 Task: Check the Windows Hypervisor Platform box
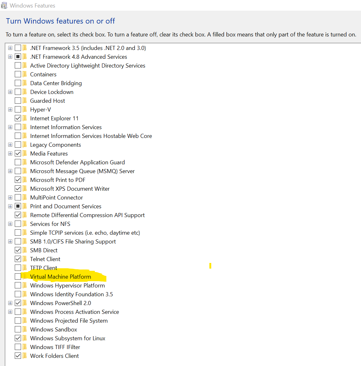(18, 285)
